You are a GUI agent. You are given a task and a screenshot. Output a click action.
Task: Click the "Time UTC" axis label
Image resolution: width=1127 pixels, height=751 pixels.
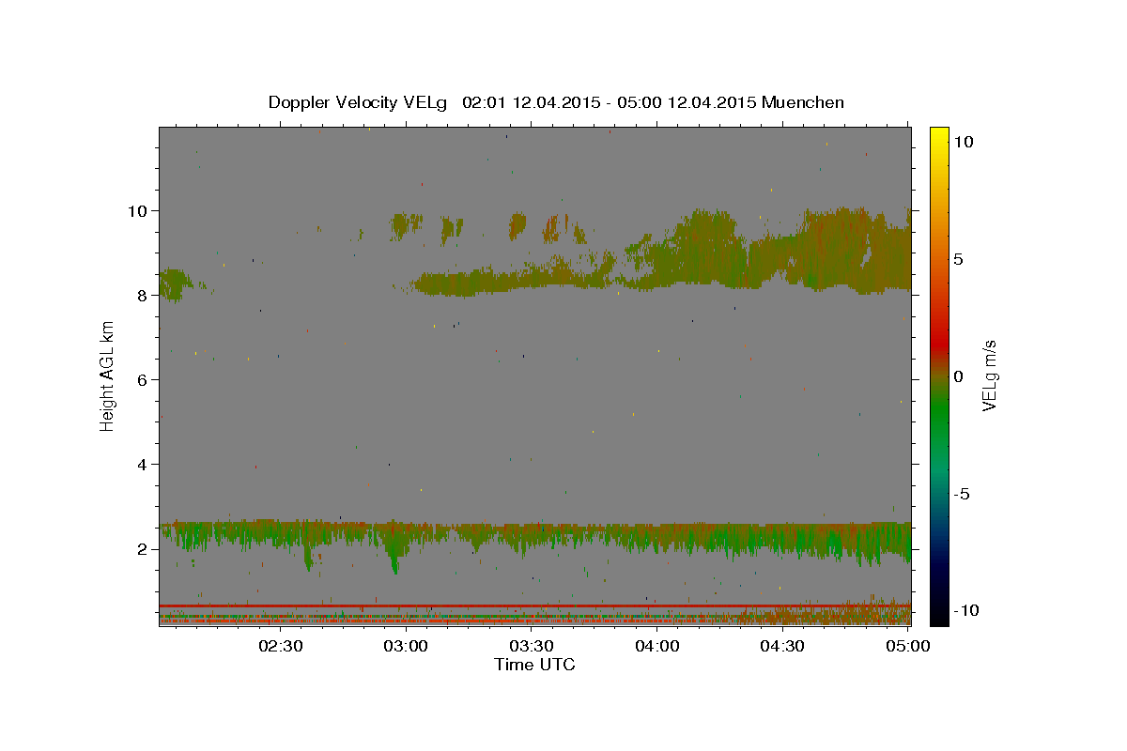coord(534,665)
